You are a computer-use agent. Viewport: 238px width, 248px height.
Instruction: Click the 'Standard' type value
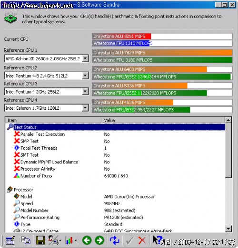tap(113, 224)
